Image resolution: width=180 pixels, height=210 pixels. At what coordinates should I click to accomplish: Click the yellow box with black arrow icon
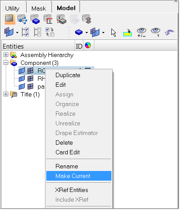(x=128, y=32)
